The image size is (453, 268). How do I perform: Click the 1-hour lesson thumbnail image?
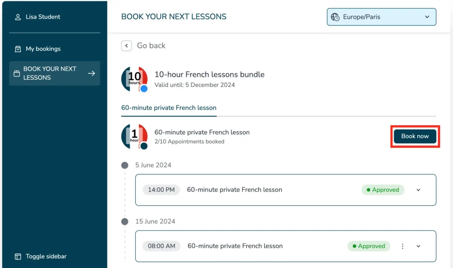[134, 136]
